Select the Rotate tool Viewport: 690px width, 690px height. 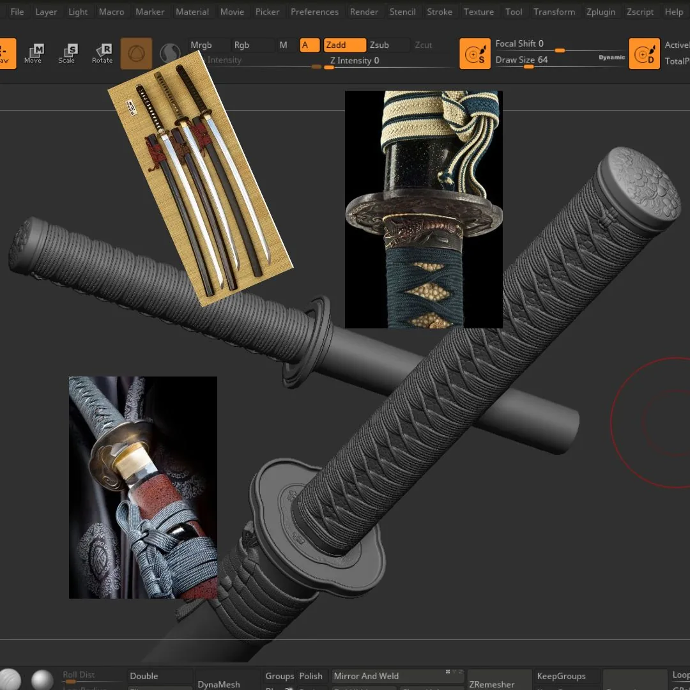(102, 53)
